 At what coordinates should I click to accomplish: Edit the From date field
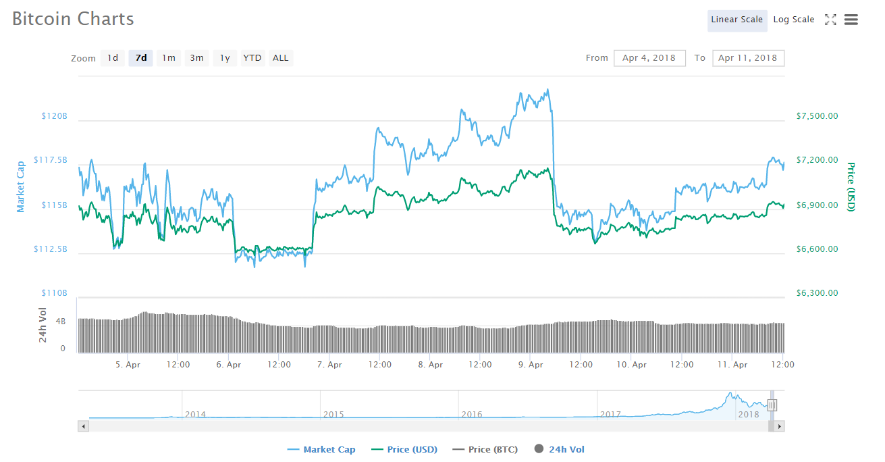[649, 58]
